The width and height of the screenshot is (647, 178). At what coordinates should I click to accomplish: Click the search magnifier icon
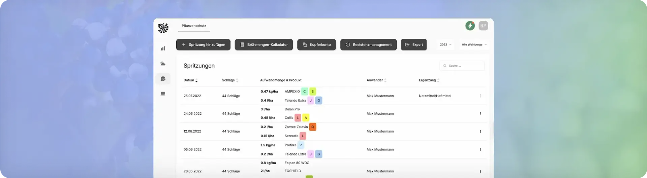tap(445, 66)
